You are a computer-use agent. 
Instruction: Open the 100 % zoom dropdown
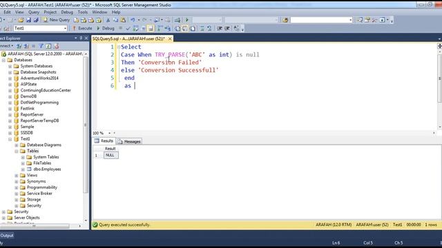[109, 133]
